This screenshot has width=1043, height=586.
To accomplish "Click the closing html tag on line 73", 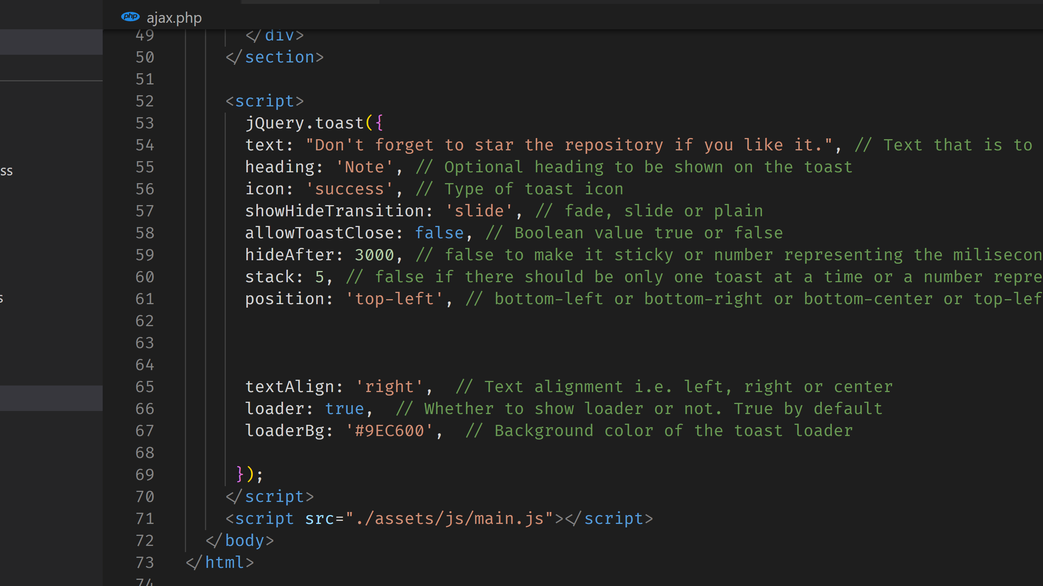I will pyautogui.click(x=220, y=562).
